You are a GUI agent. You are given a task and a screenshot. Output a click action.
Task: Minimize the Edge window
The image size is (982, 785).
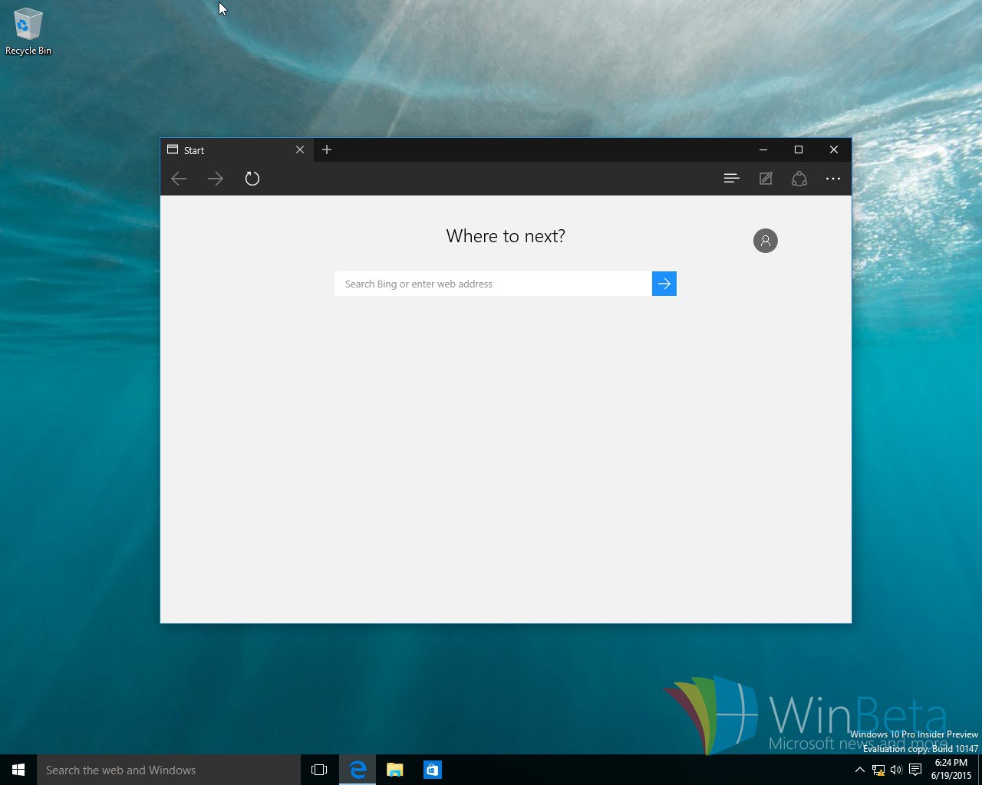763,149
